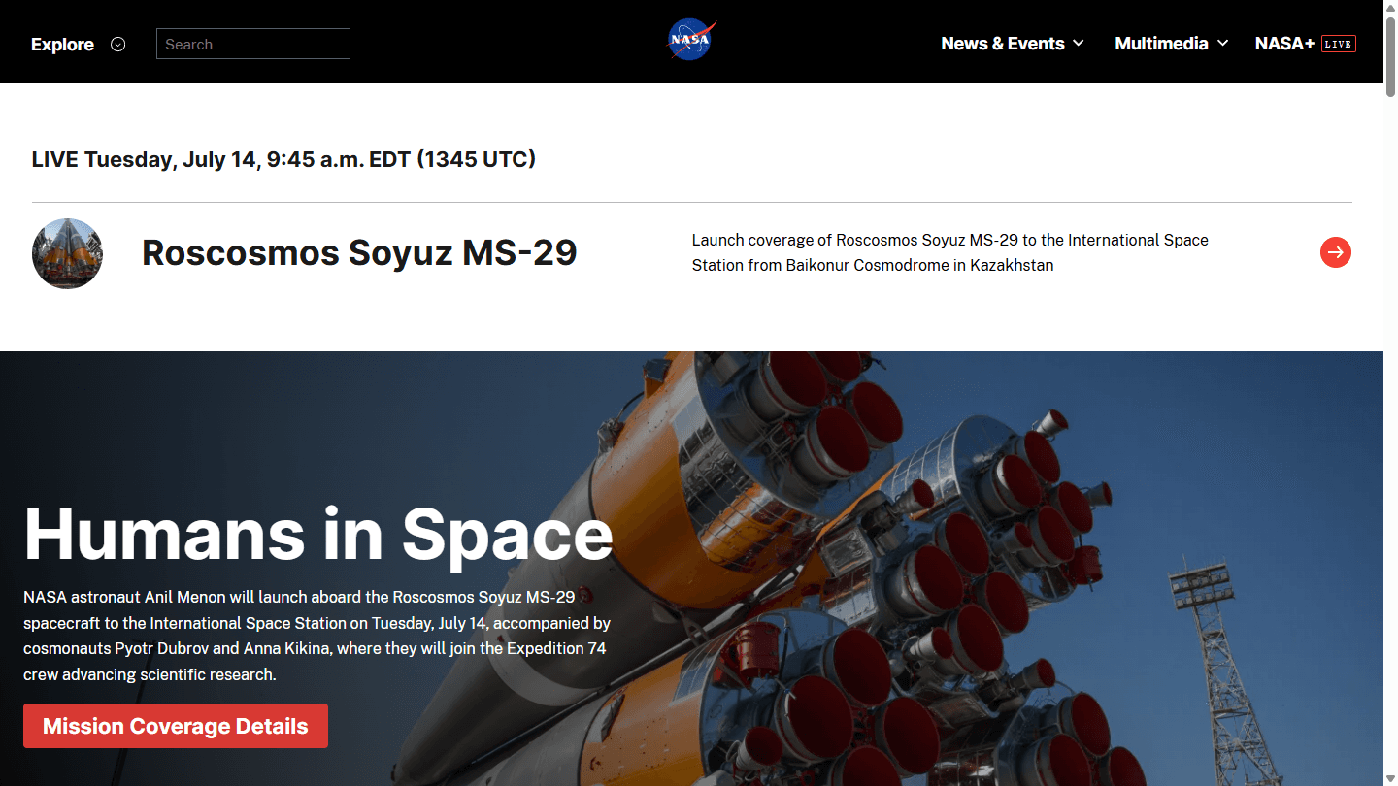Click the LIVE Tuesday, July 14 heading
The height and width of the screenshot is (786, 1398).
click(x=283, y=159)
